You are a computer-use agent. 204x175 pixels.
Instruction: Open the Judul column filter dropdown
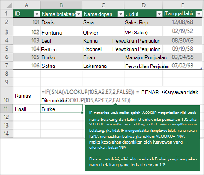[159, 14]
